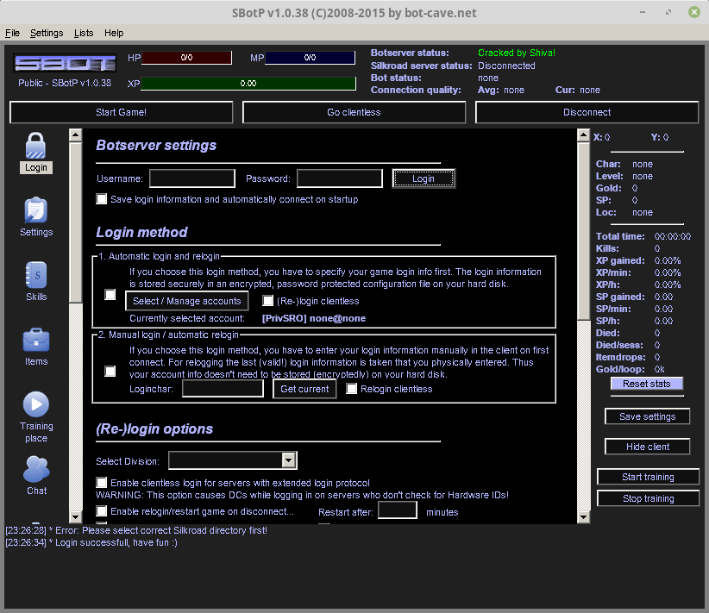The height and width of the screenshot is (613, 709).
Task: Enable save login information on startup
Action: point(102,199)
